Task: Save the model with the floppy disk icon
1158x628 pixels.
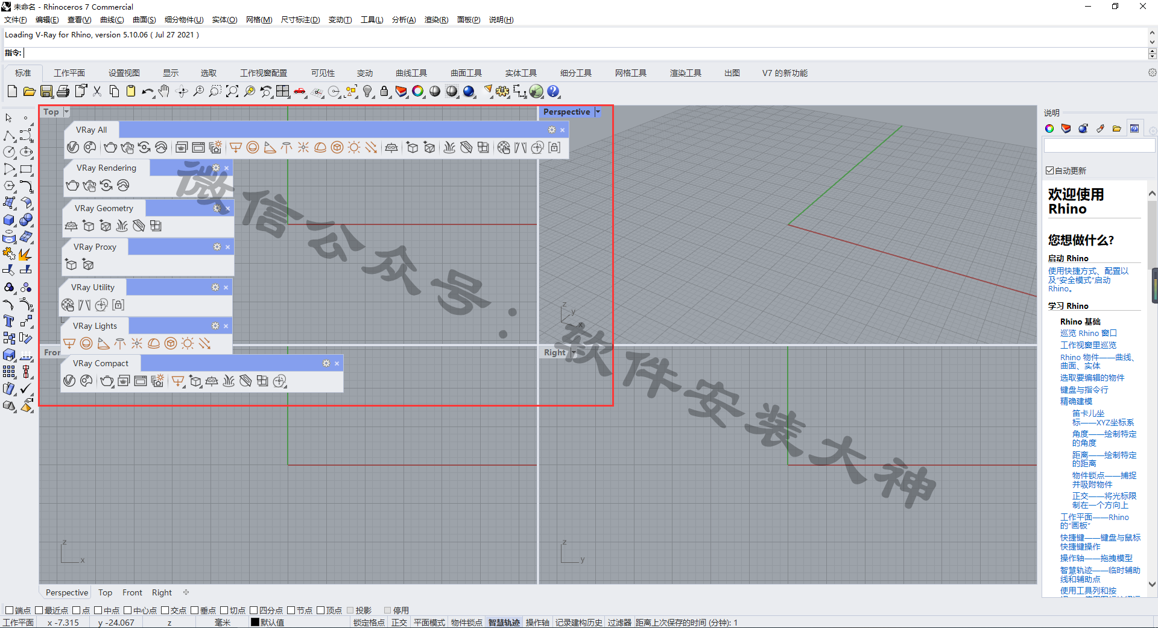Action: 46,92
